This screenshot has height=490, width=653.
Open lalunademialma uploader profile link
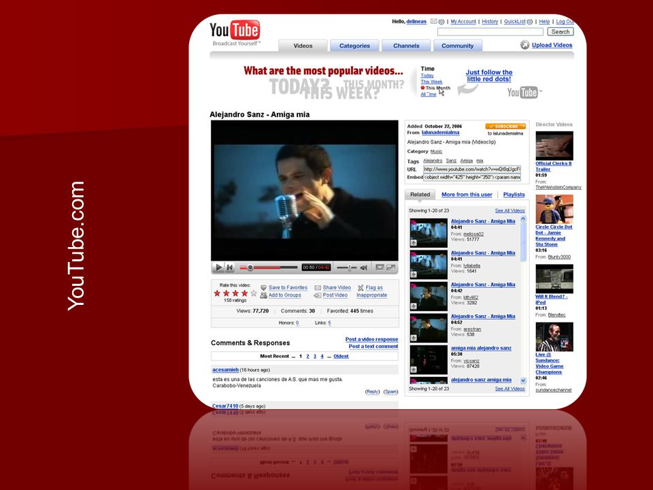(440, 133)
